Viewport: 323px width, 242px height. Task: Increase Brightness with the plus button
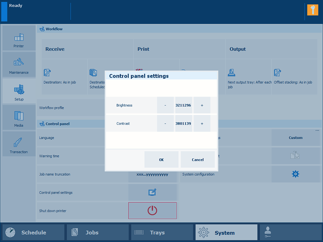[x=202, y=105]
